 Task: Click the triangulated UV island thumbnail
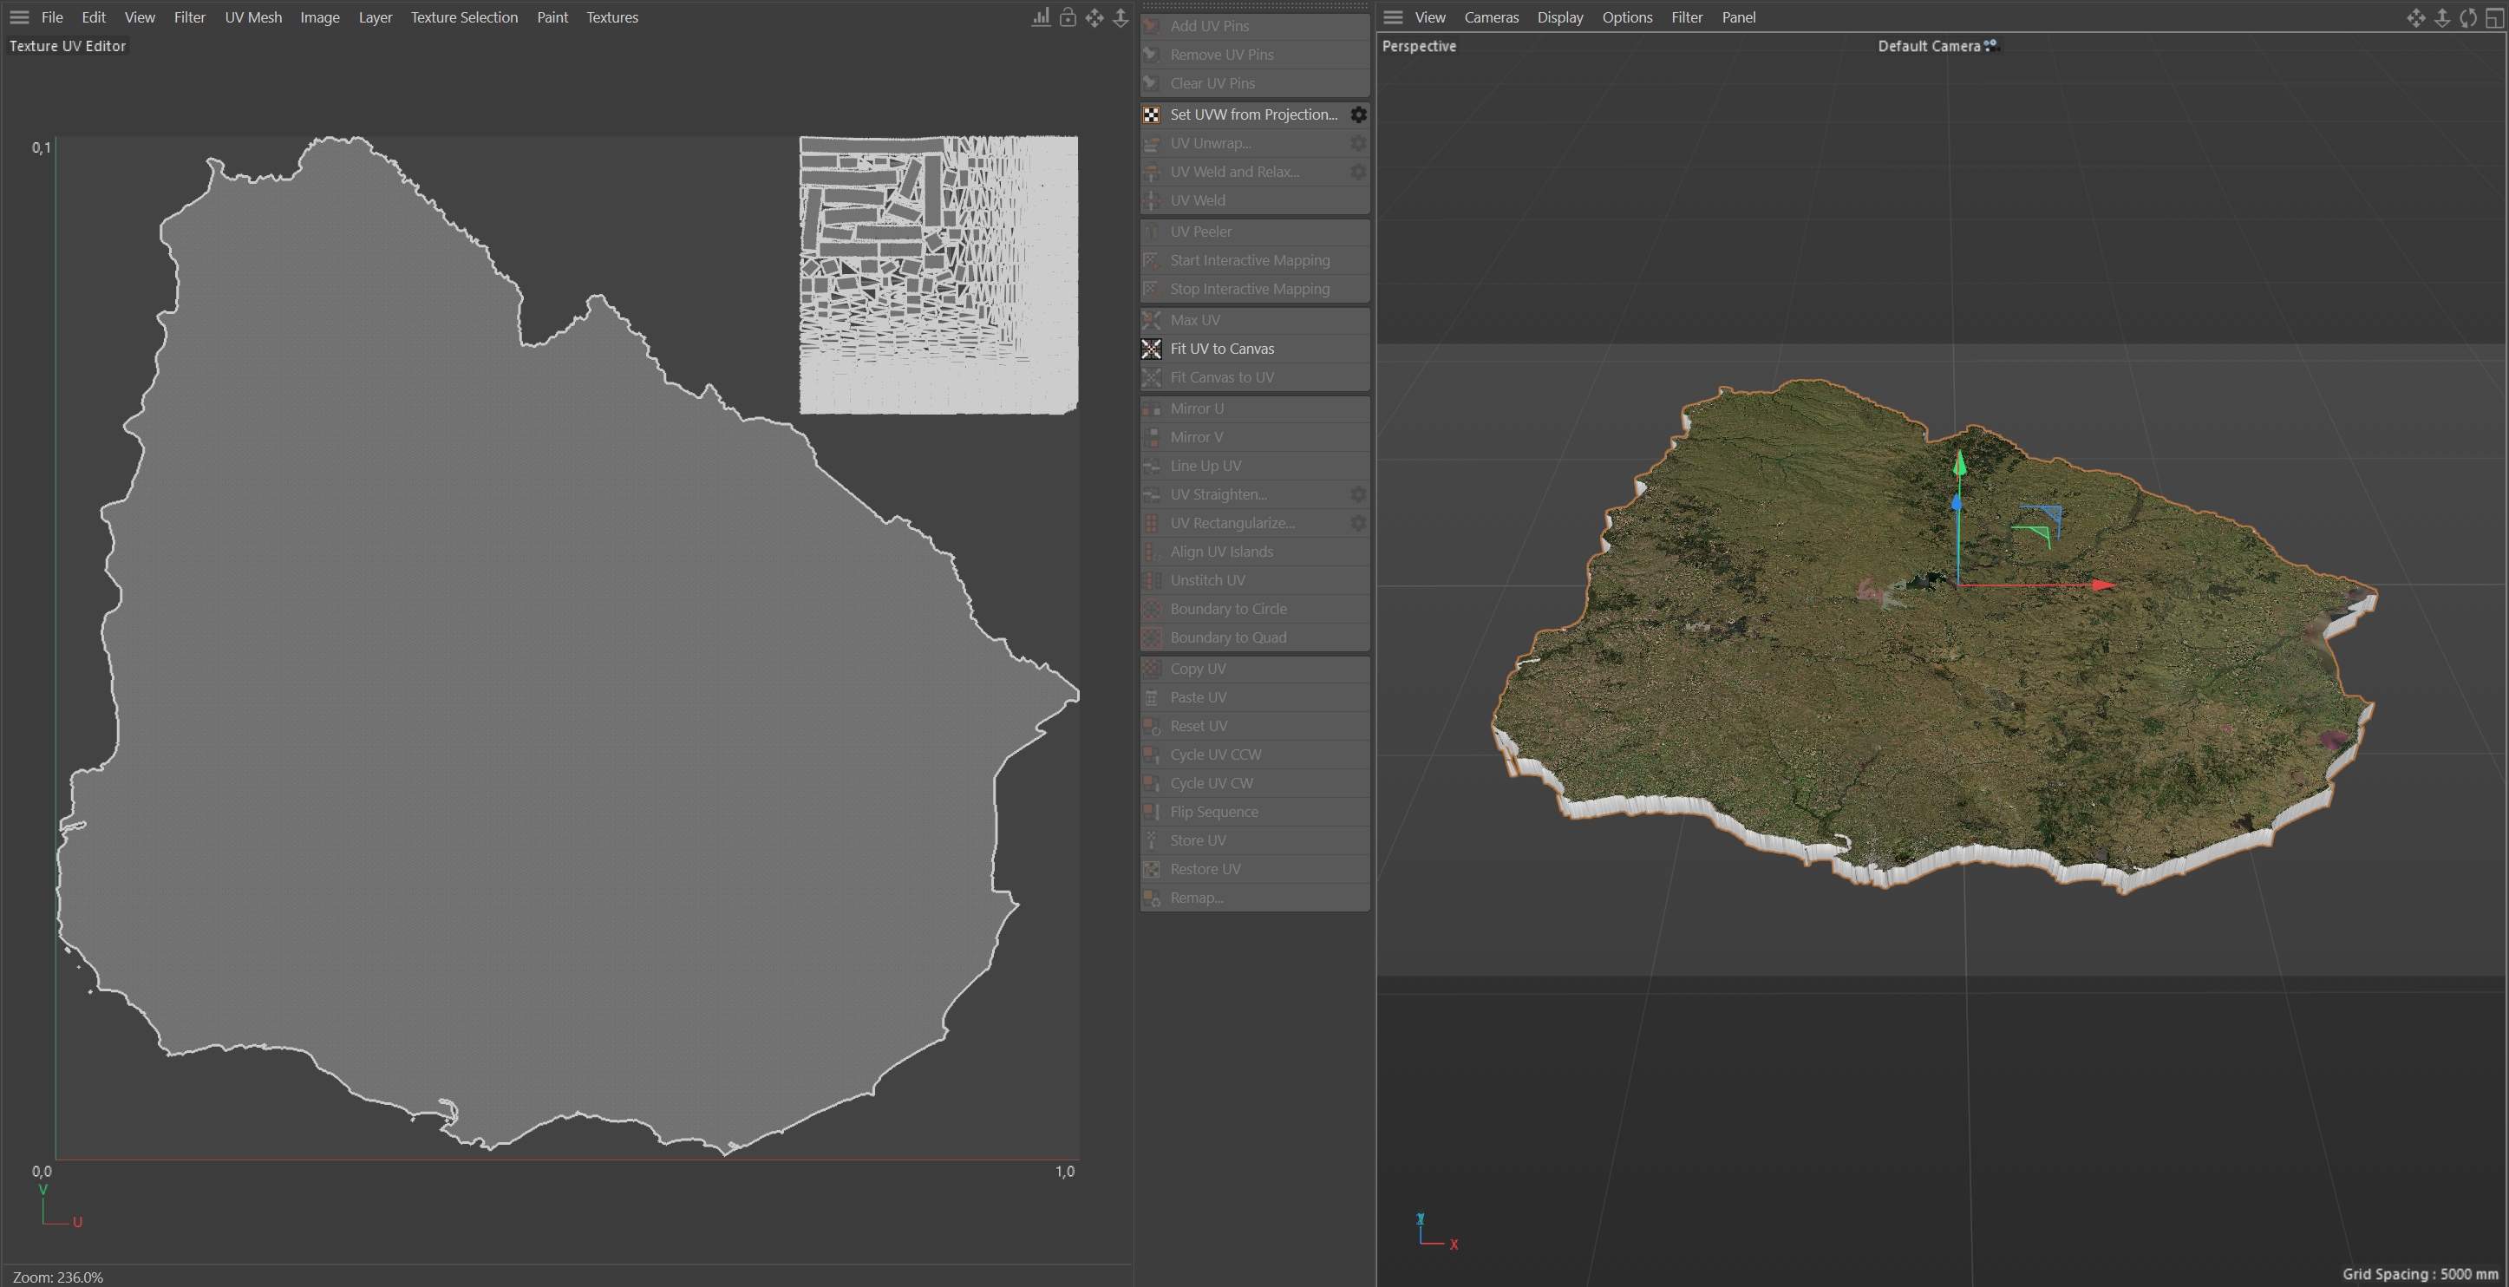point(938,275)
